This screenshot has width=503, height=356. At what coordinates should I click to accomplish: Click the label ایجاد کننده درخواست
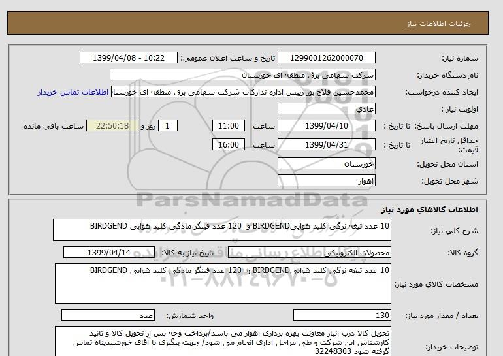point(442,92)
